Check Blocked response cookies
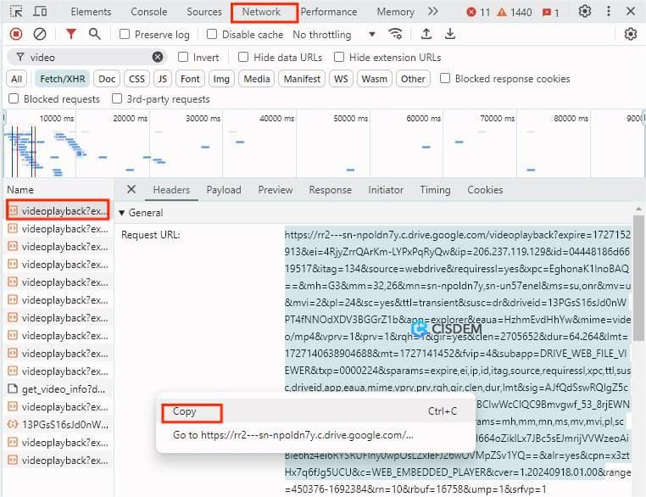The width and height of the screenshot is (646, 497). [445, 78]
